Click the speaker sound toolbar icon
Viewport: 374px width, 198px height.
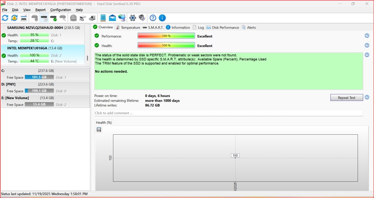[142, 18]
